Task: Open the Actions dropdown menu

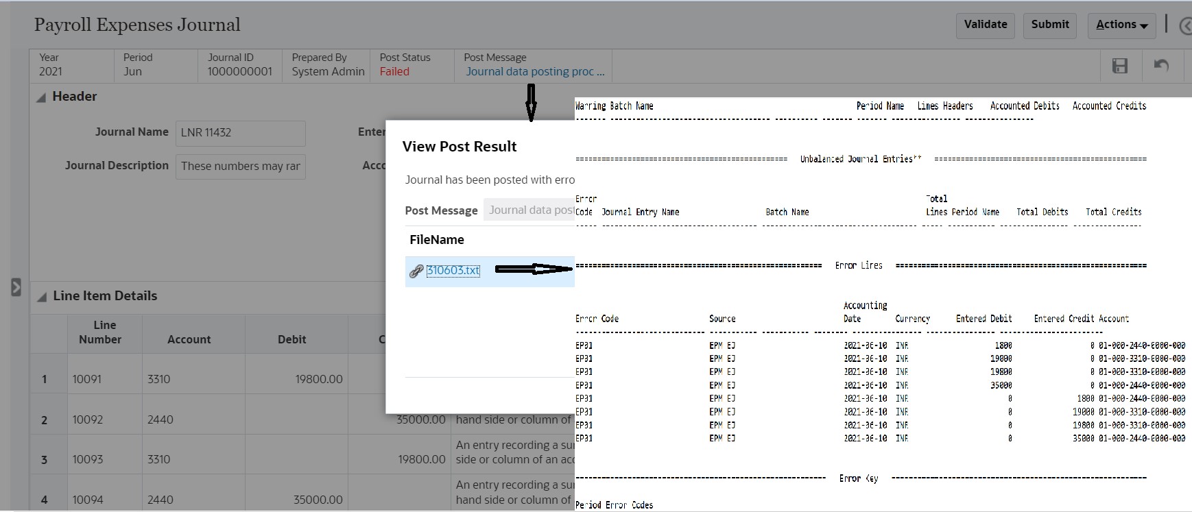Action: (1121, 25)
